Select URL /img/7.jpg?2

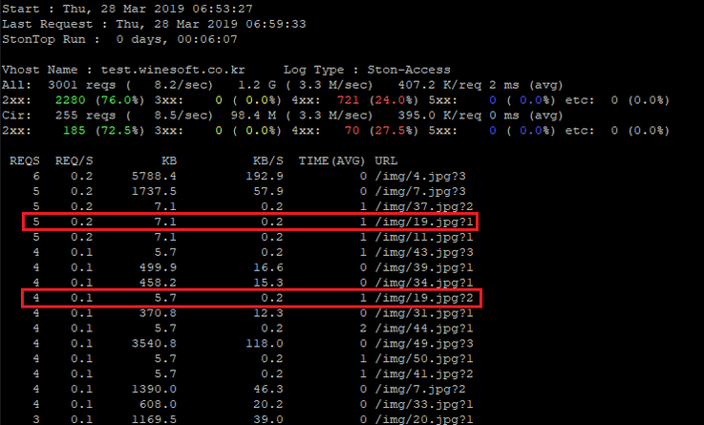click(x=420, y=389)
